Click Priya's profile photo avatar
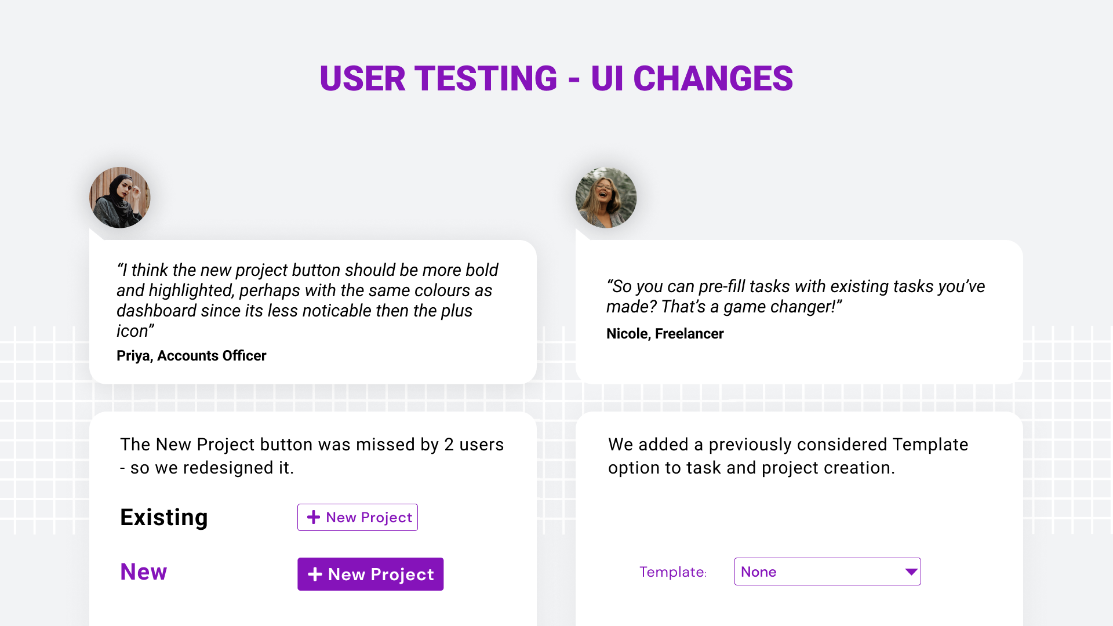This screenshot has width=1113, height=626. click(120, 198)
